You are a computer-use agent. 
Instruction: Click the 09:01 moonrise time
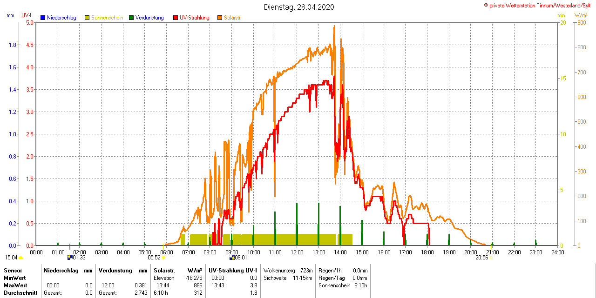point(241,257)
